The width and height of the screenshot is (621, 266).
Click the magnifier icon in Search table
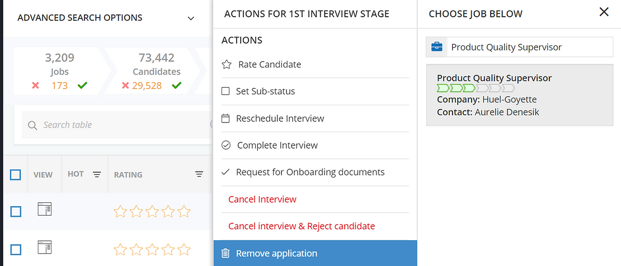[x=32, y=125]
